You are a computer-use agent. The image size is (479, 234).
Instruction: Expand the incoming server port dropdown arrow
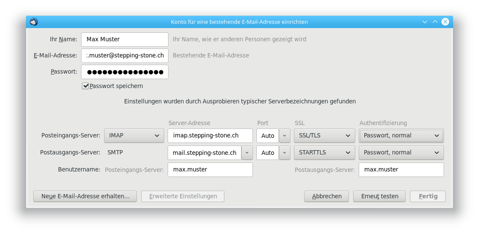(285, 136)
